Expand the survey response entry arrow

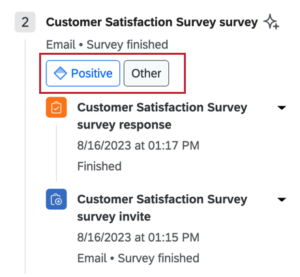[x=282, y=108]
